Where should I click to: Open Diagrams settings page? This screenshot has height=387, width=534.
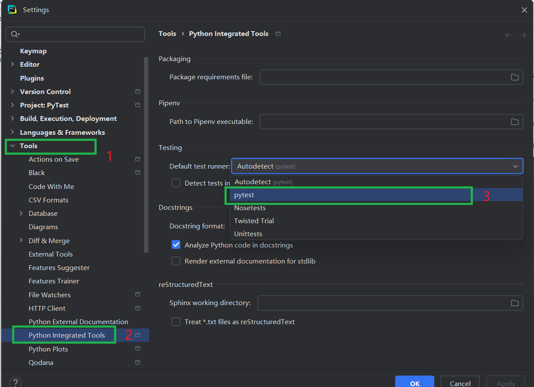pos(43,227)
